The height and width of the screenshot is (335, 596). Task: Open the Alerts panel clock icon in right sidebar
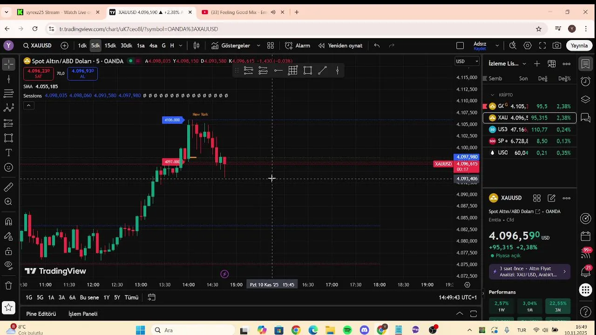pyautogui.click(x=586, y=81)
